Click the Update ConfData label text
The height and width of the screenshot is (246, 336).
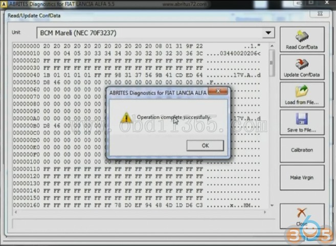coord(302,75)
